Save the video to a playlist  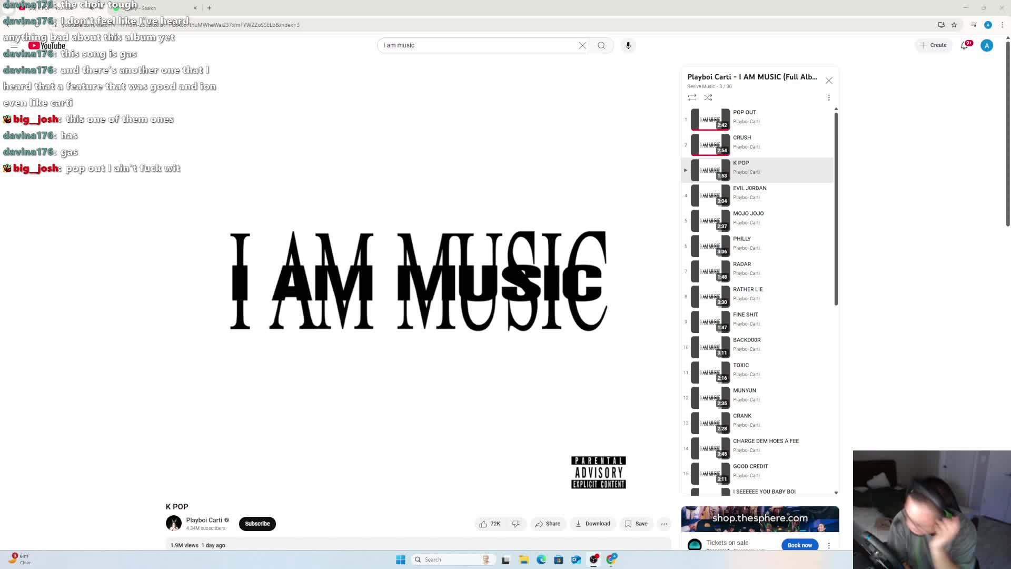coord(636,524)
